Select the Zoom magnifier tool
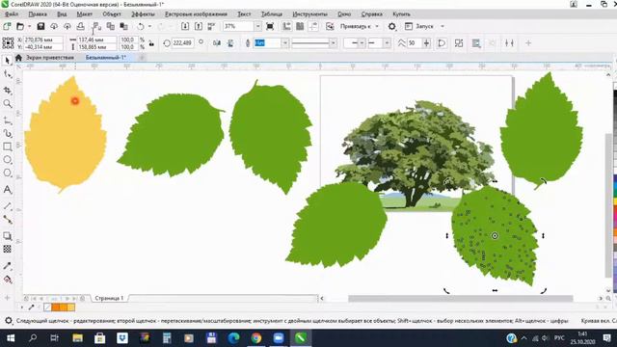Viewport: 617px width, 347px height. (7, 103)
